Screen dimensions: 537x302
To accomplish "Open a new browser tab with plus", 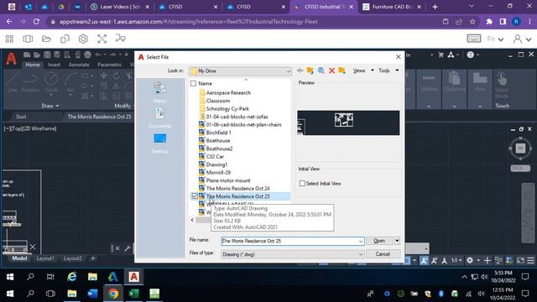I will tap(435, 7).
